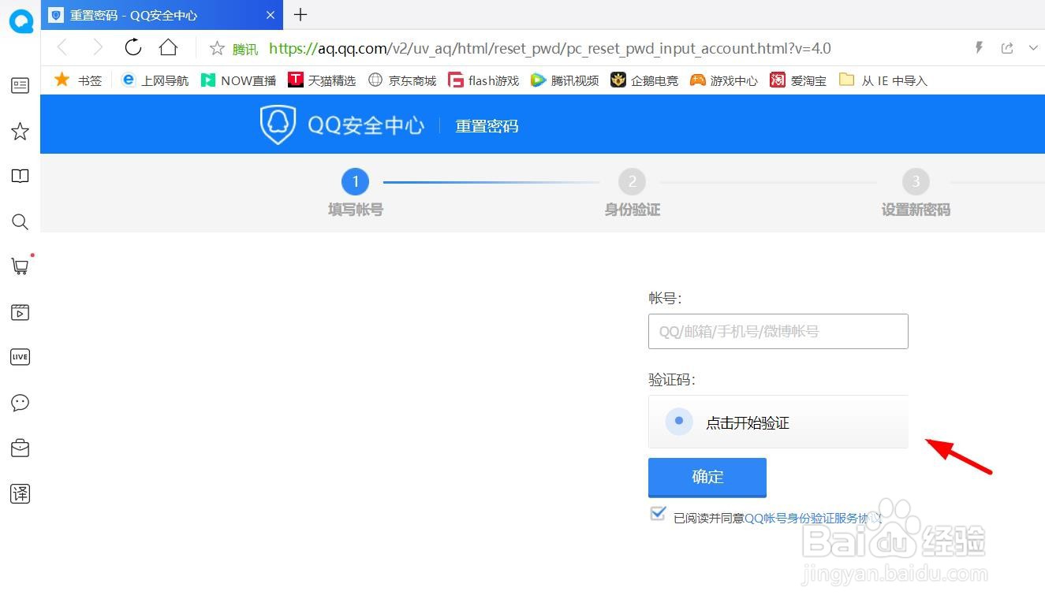Select step 3 设置新密码

tap(916, 193)
